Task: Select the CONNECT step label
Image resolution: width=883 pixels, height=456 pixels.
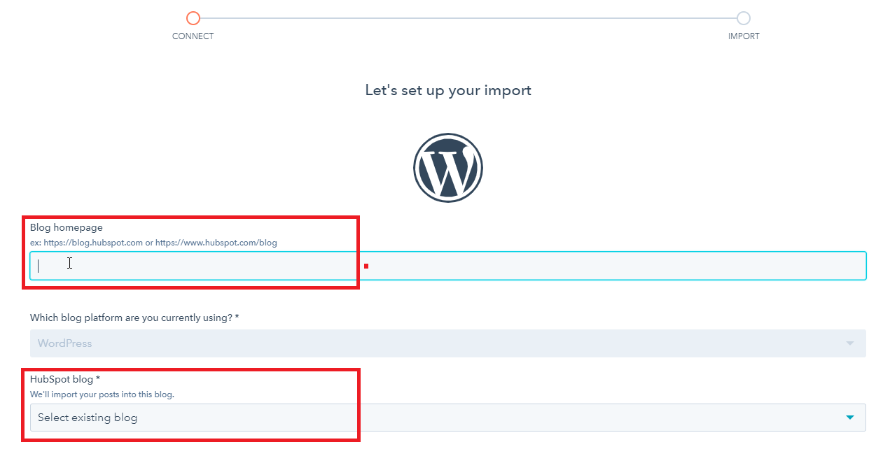Action: pos(193,36)
